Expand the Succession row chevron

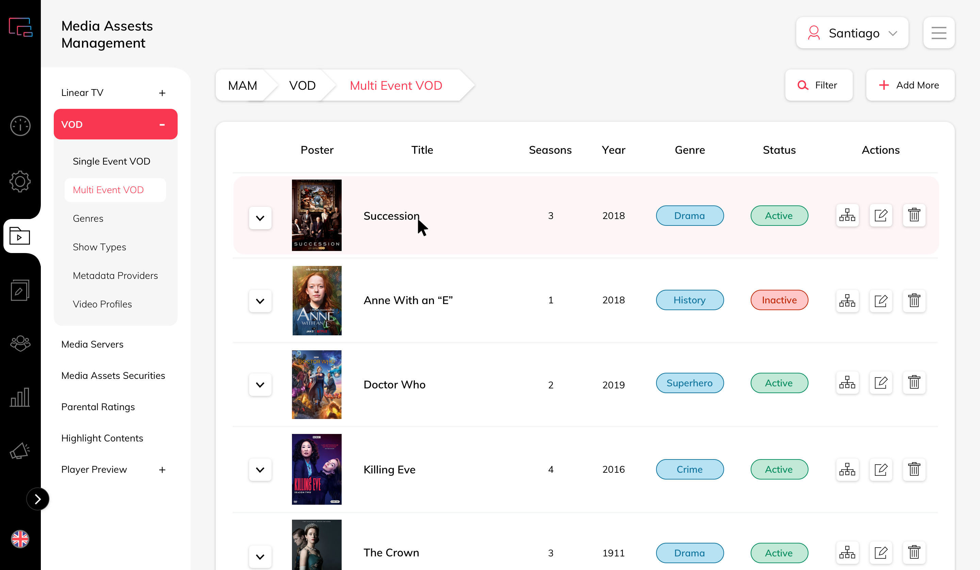coord(260,218)
